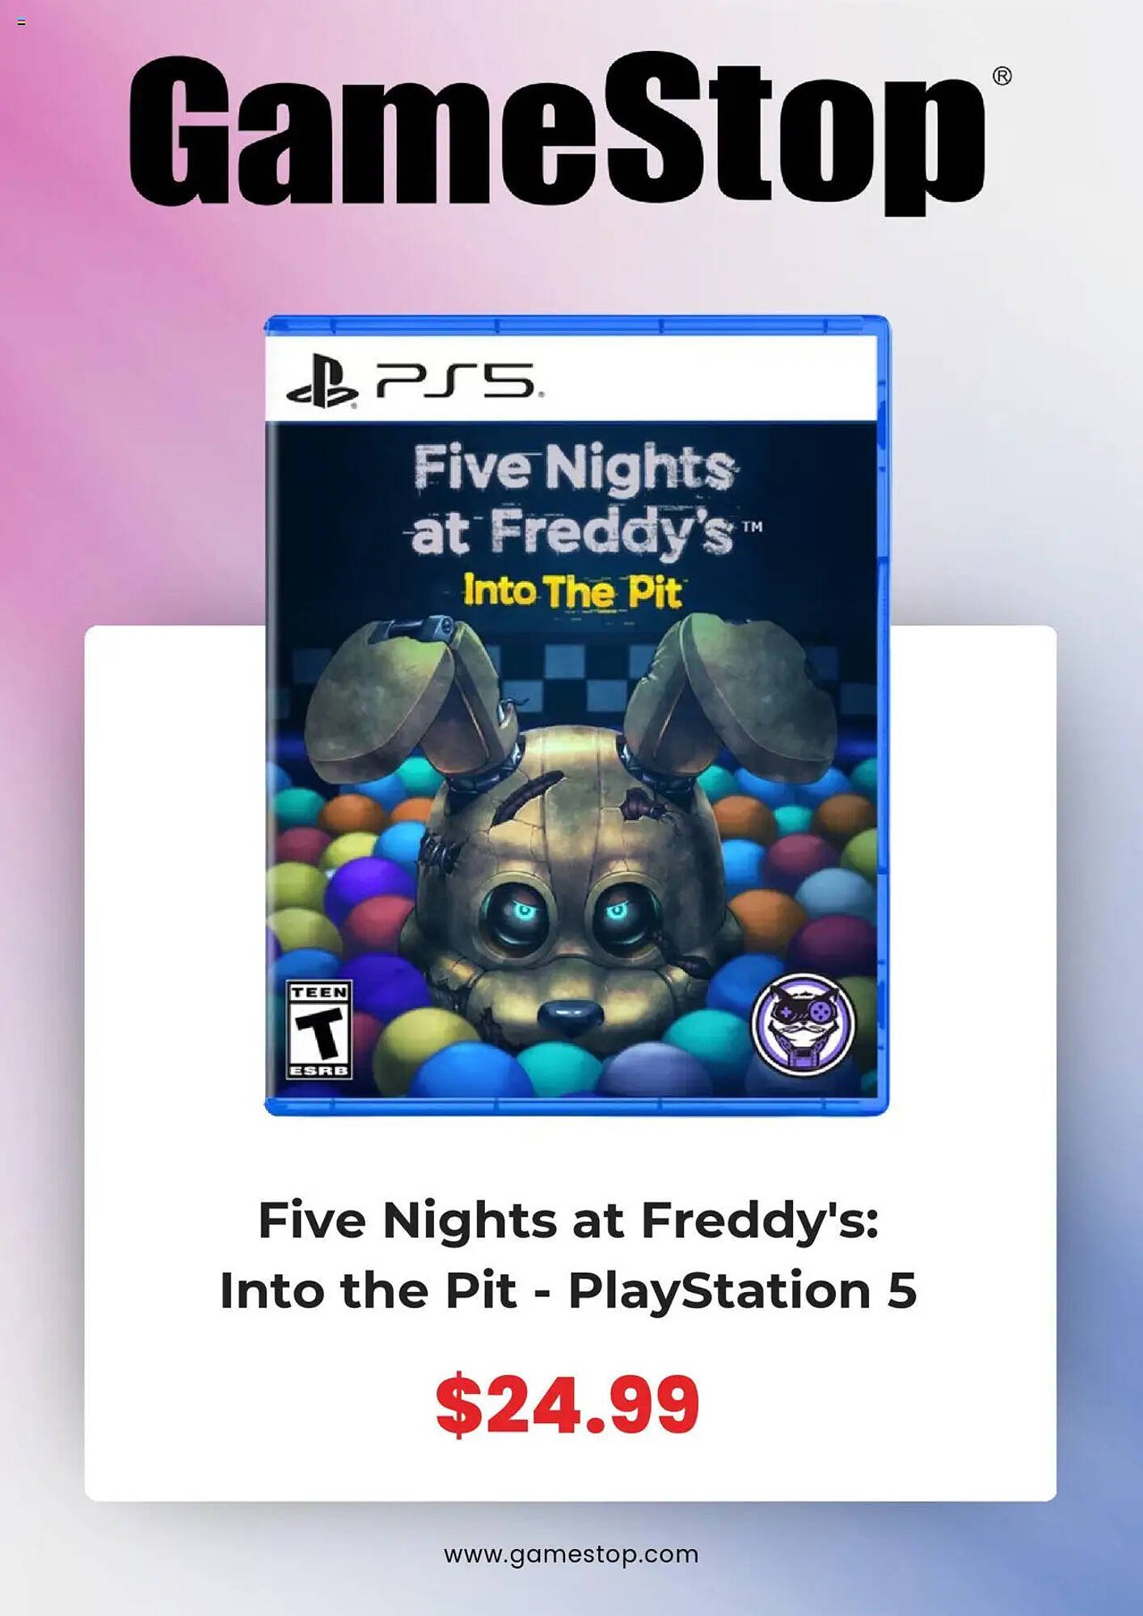Click the registered trademark symbol by GameStop
The height and width of the screenshot is (1616, 1143).
(1002, 76)
